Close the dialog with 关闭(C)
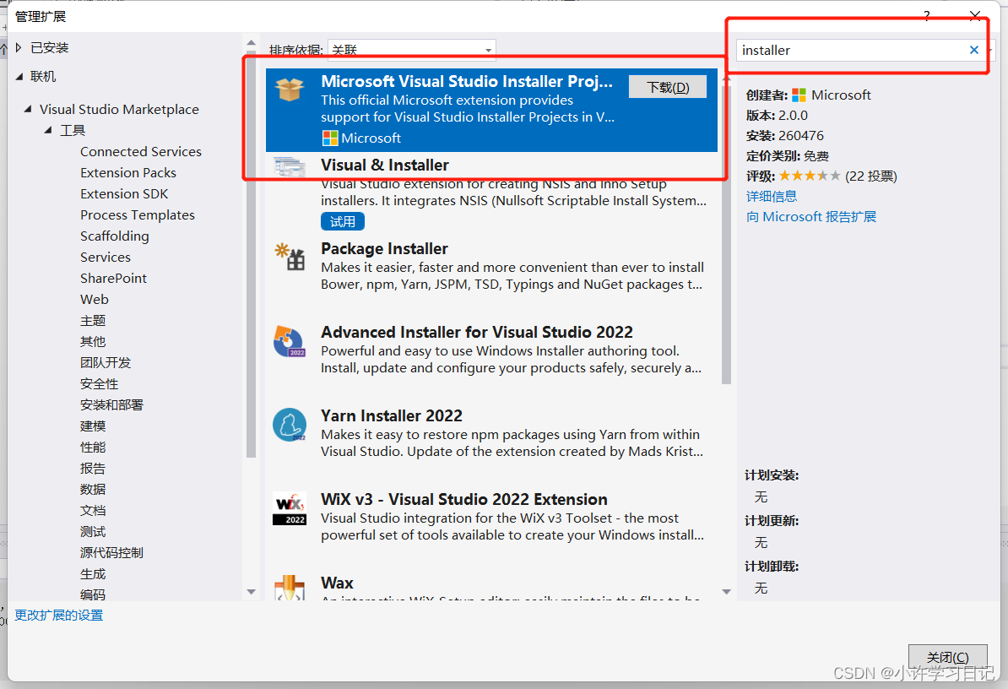The image size is (1008, 689). click(947, 657)
